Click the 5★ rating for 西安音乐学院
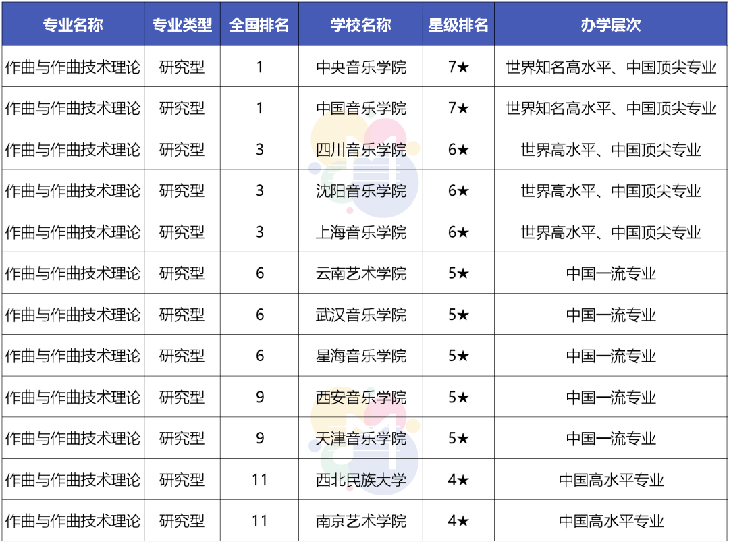This screenshot has width=729, height=544. [x=458, y=397]
